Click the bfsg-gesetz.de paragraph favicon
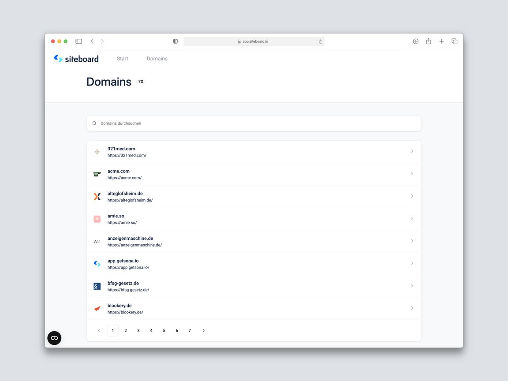The height and width of the screenshot is (381, 508). (97, 286)
